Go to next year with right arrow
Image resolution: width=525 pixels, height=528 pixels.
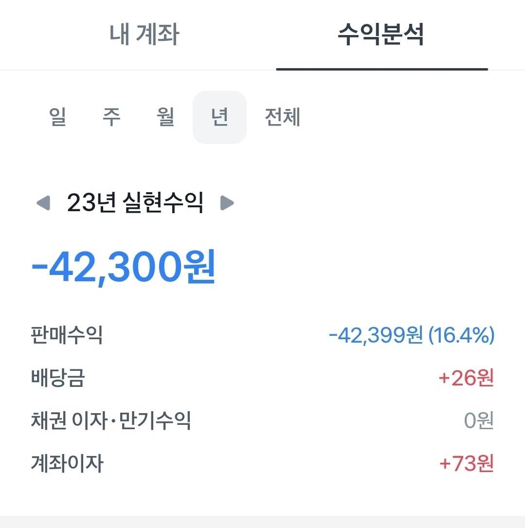(x=227, y=203)
